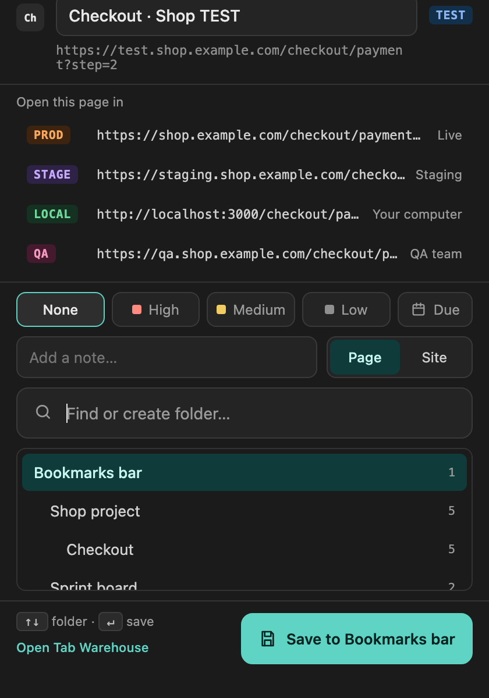Click the QA badge label

pos(41,254)
